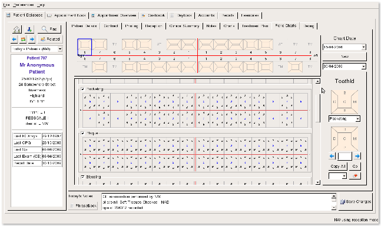Click Today's Notes scroll down arrow
Image resolution: width=381 pixels, height=226 pixels.
point(334,208)
